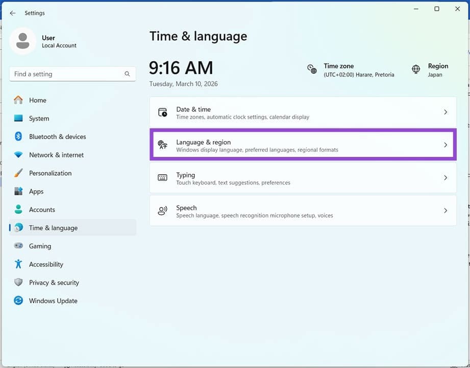Select the Apps icon in the sidebar
The image size is (470, 368).
[x=18, y=191]
